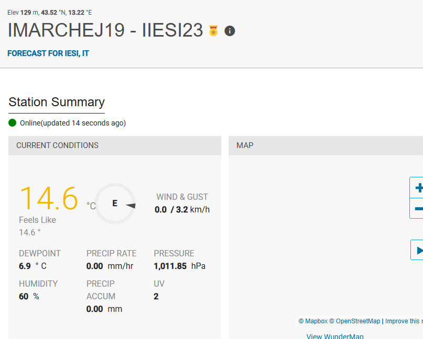Follow the Mapbox attribution link

point(316,321)
